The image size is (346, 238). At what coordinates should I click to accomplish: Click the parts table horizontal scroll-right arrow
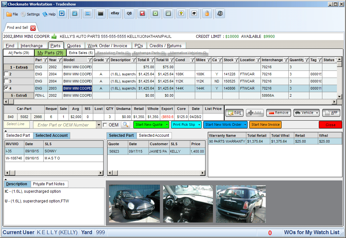pos(335,102)
